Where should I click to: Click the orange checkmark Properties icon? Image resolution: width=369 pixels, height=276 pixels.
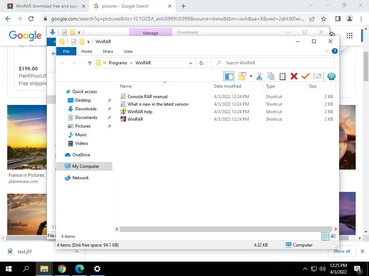(306, 76)
